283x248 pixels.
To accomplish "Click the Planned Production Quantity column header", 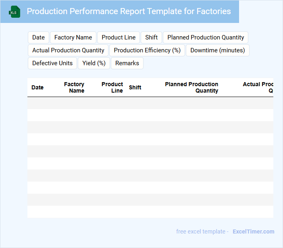I will (x=191, y=87).
